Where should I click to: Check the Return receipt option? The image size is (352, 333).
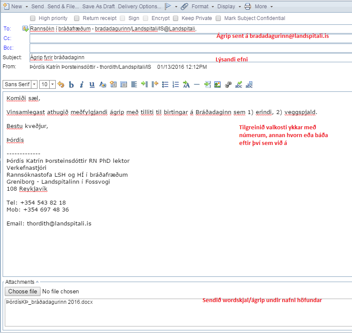click(77, 18)
